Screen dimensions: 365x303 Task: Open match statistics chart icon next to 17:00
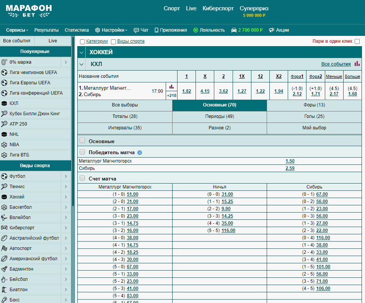[171, 87]
